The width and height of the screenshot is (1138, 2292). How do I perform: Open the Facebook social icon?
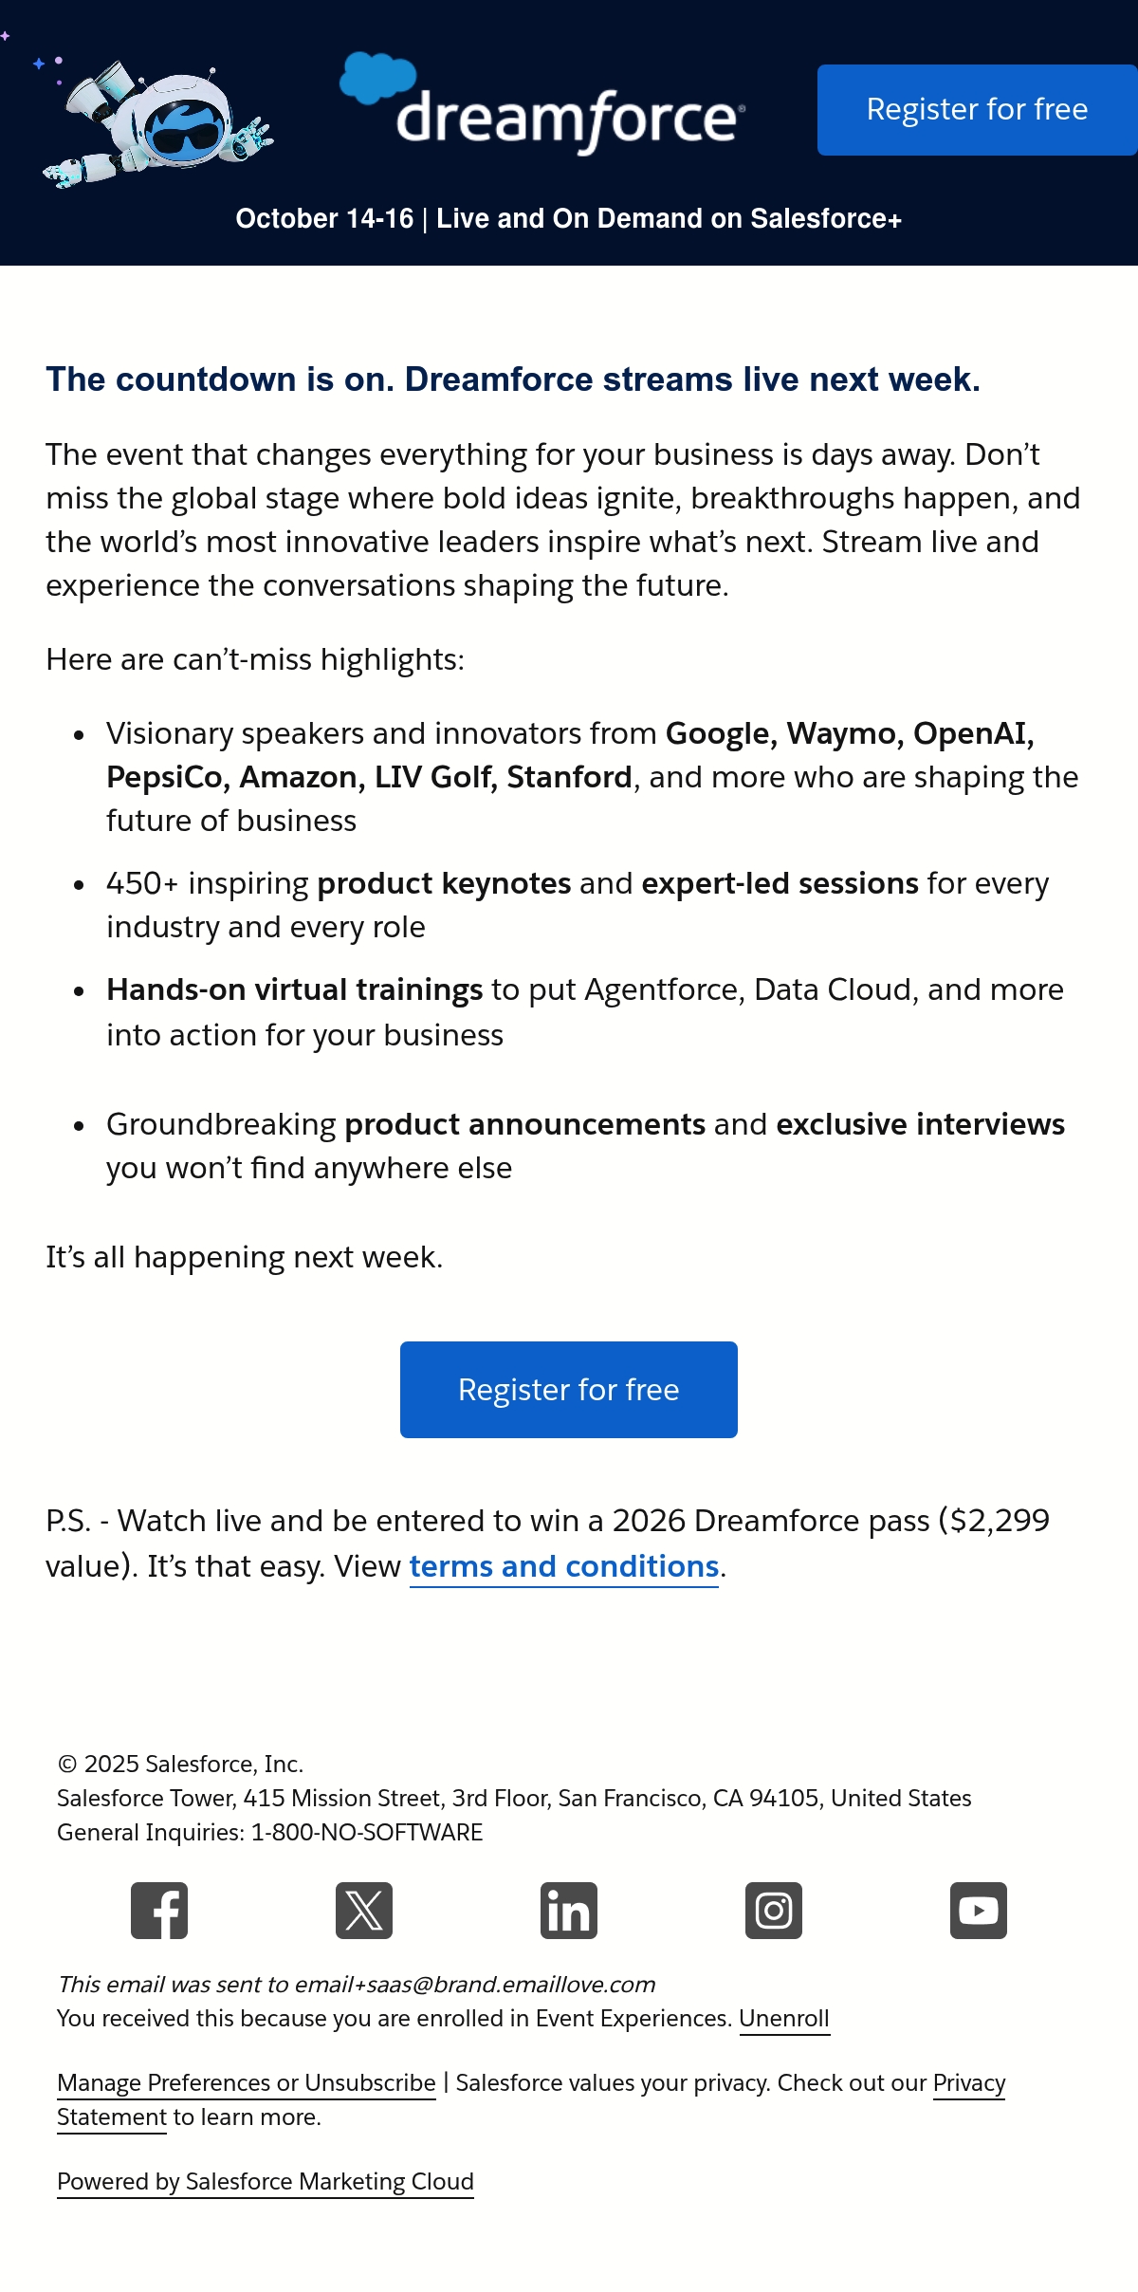(x=159, y=1910)
